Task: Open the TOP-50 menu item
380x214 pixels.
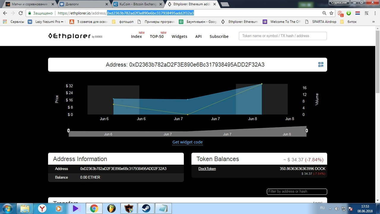Action: (x=157, y=36)
